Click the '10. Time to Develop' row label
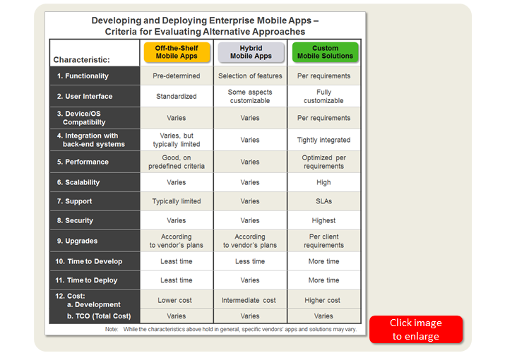Viewport: 505px width, 353px height. [x=90, y=261]
